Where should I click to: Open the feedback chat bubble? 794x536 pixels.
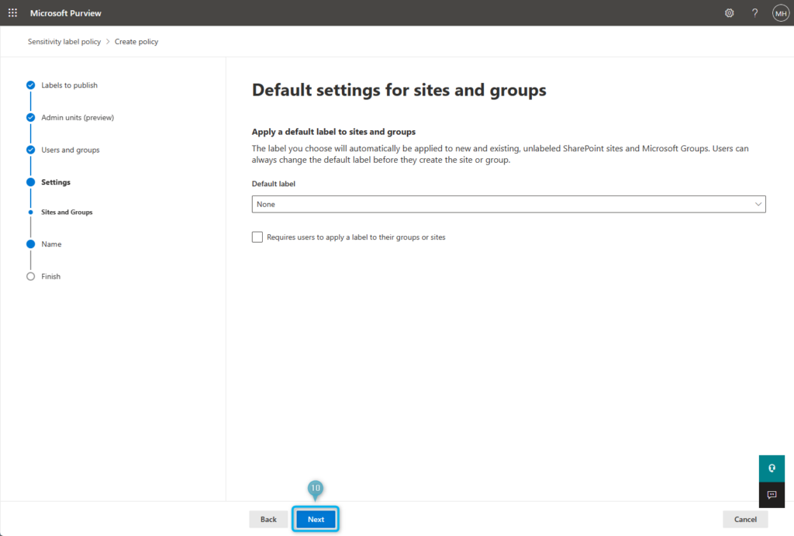771,495
